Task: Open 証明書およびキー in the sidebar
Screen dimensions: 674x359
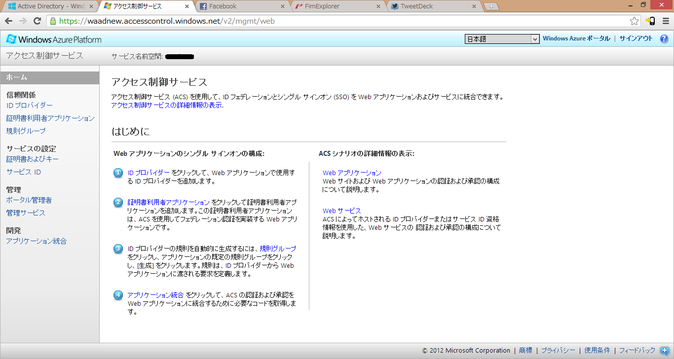Action: (33, 159)
